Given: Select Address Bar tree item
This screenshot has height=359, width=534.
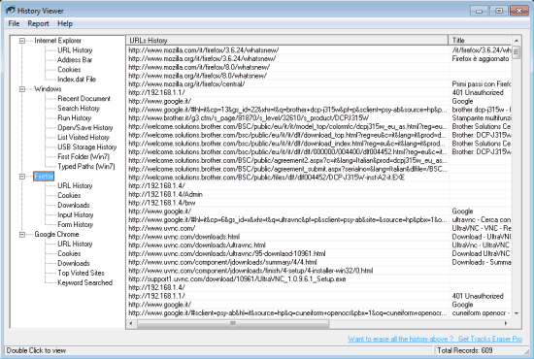Looking at the screenshot, I should click(x=75, y=60).
